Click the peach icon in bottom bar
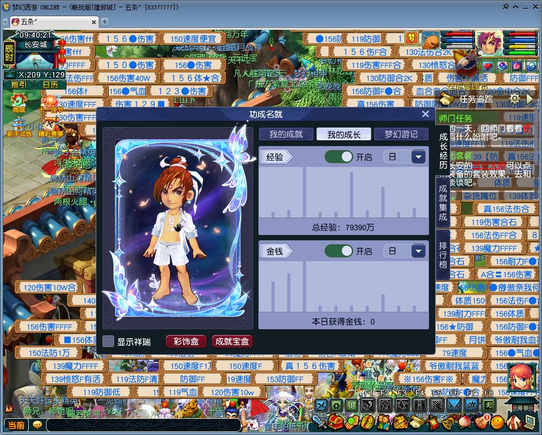Screen dimensions: 542x435 click(x=465, y=422)
